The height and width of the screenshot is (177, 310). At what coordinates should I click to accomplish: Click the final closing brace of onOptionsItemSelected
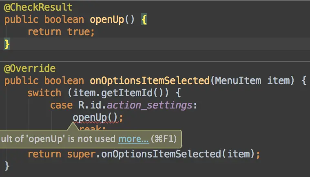click(7, 166)
